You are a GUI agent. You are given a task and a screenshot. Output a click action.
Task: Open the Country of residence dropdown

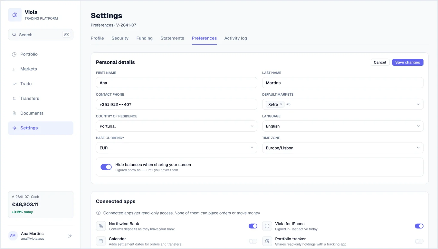click(x=176, y=126)
